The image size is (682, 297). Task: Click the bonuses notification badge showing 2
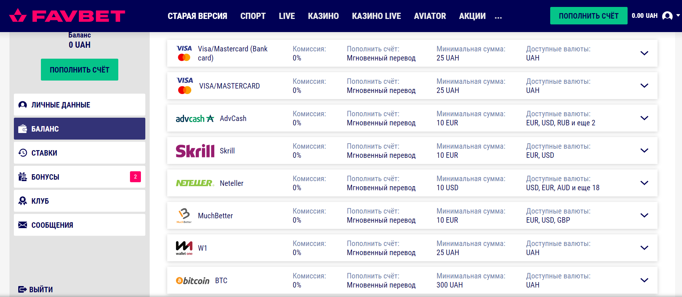coord(135,177)
